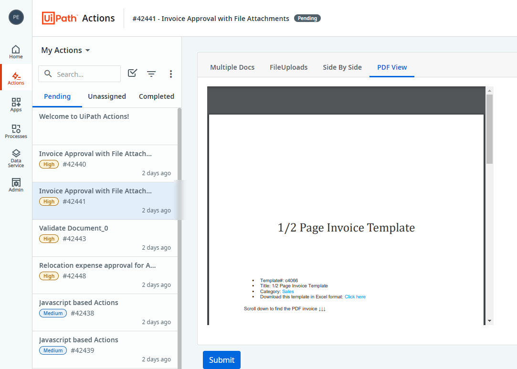Screen dimensions: 517x369
Task: Select the Actions sidebar icon
Action: coord(16,78)
